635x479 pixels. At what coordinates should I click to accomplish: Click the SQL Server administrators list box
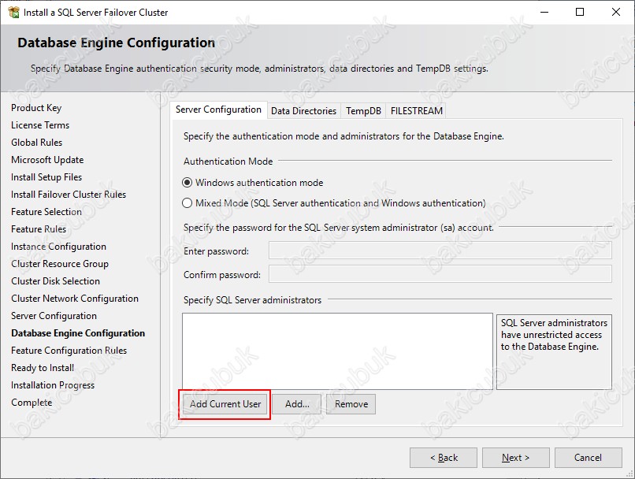coord(337,351)
